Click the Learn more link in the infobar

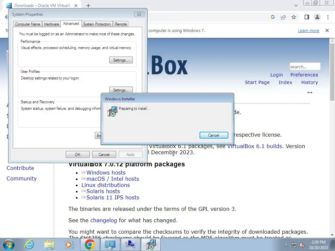coord(309,30)
